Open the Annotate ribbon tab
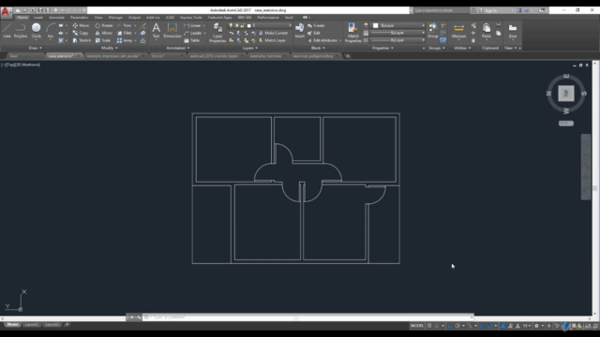The image size is (600, 337). click(x=56, y=18)
